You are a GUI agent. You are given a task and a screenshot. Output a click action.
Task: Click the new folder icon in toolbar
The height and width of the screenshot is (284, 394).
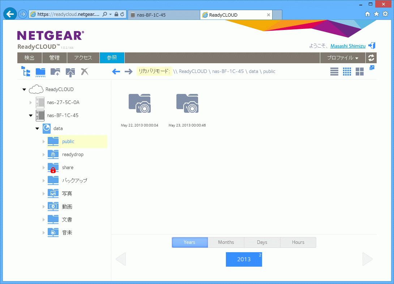(x=55, y=72)
